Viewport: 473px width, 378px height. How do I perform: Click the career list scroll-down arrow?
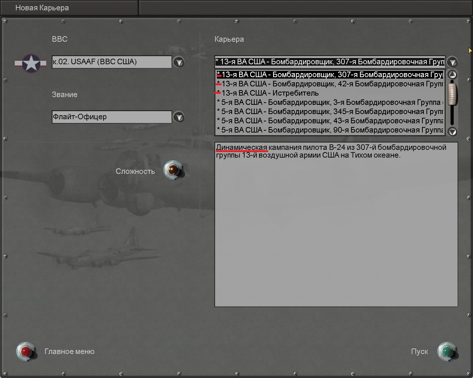(x=452, y=131)
